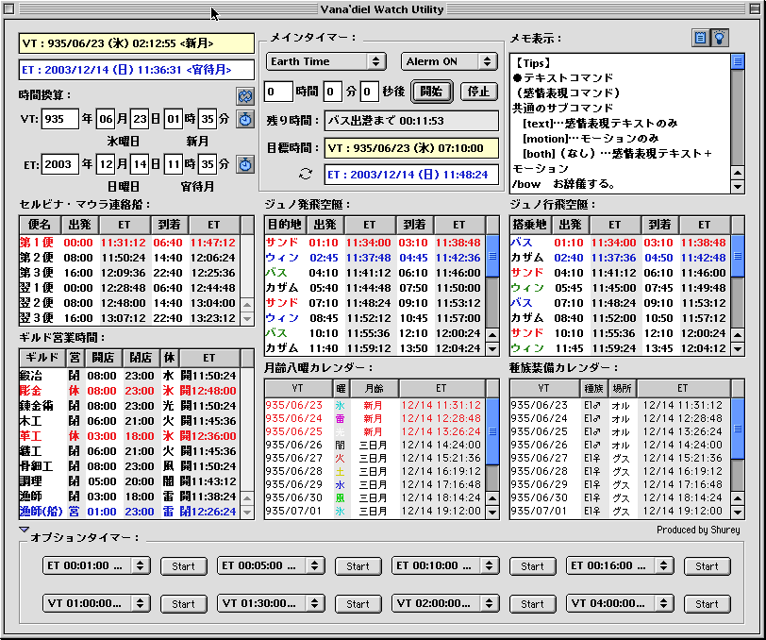Screen dimensions: 766x640
Task: Click the clock icon on the ET row
Action: coord(245,164)
